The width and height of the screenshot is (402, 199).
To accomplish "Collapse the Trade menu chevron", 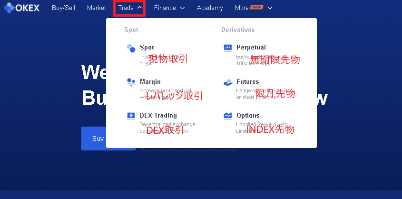I will point(139,8).
